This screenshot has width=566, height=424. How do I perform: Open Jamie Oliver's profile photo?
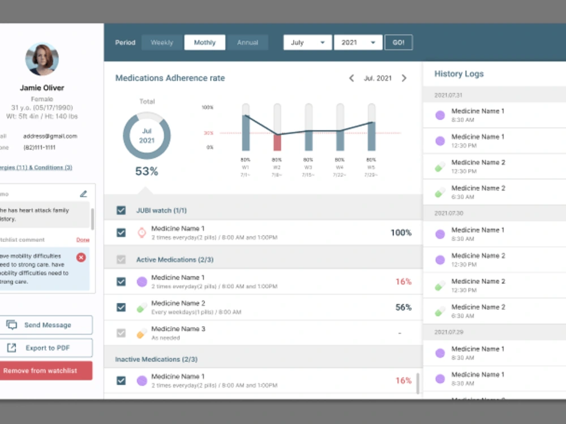(x=42, y=59)
